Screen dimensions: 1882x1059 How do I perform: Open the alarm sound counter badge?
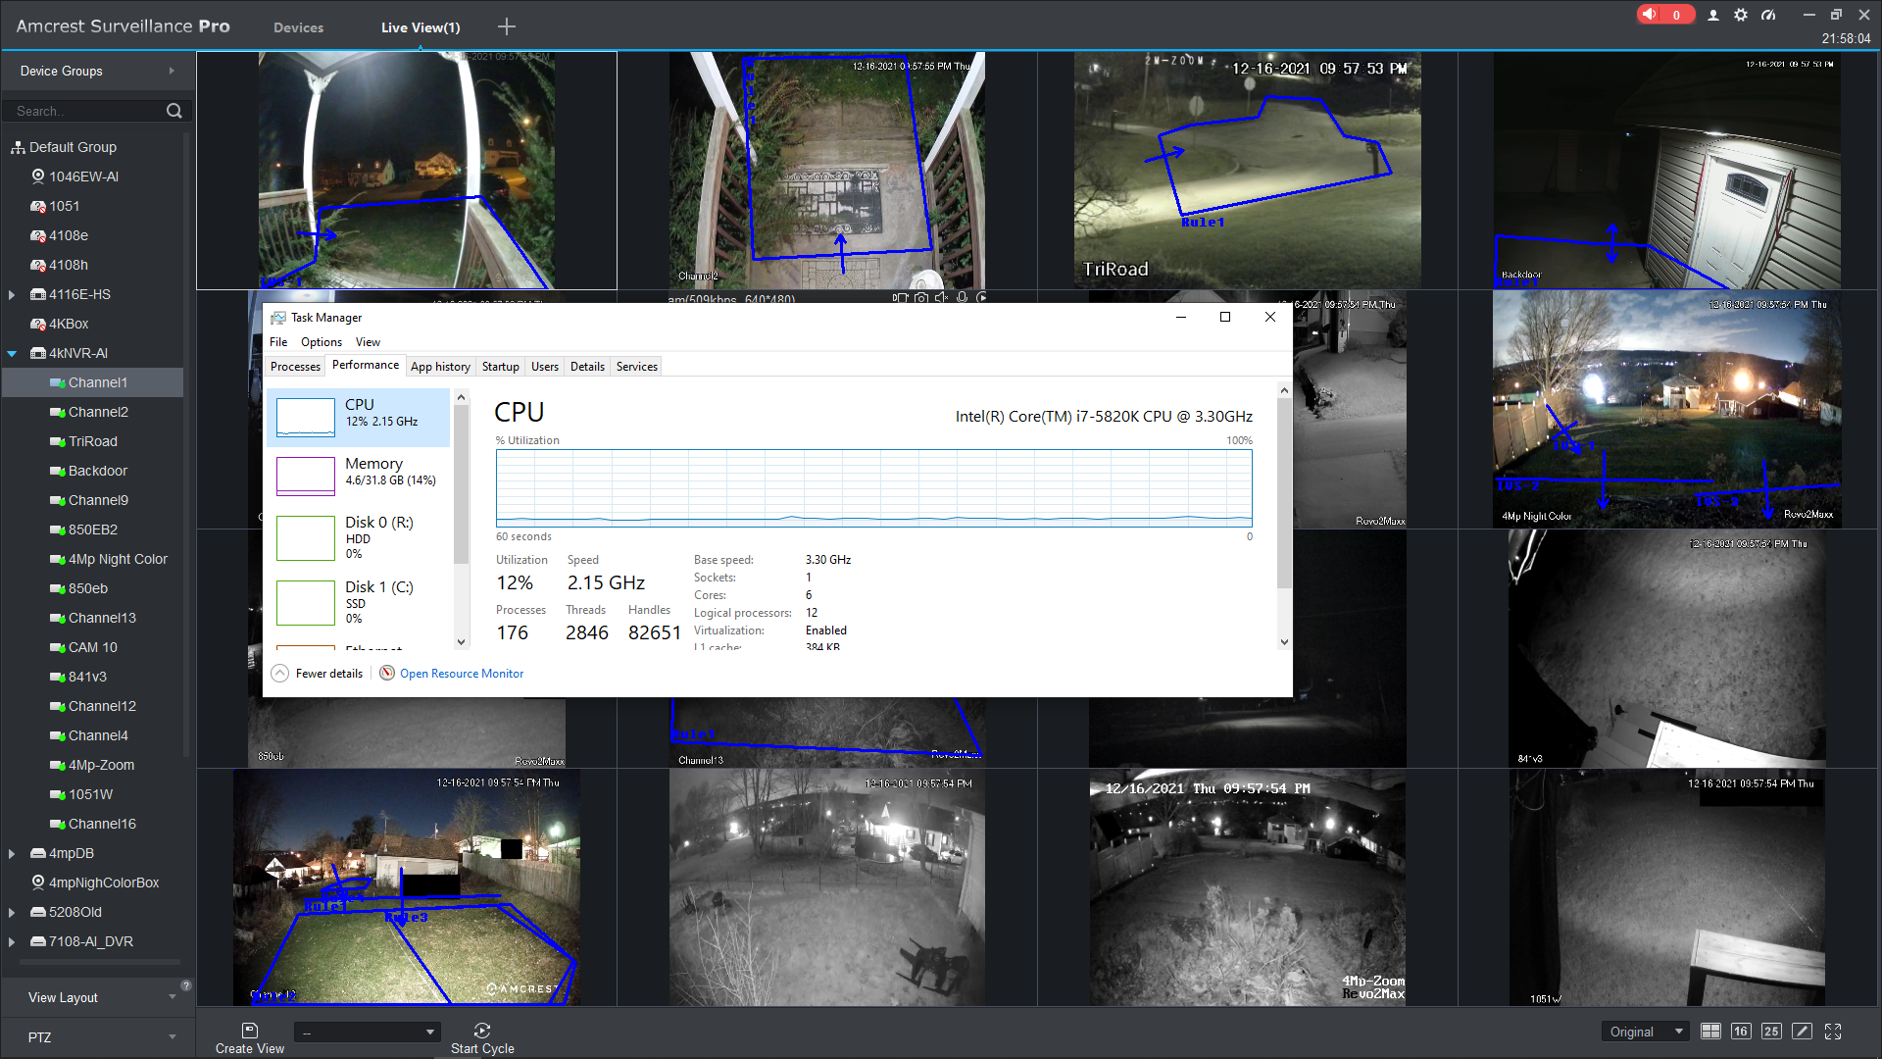pos(1664,15)
